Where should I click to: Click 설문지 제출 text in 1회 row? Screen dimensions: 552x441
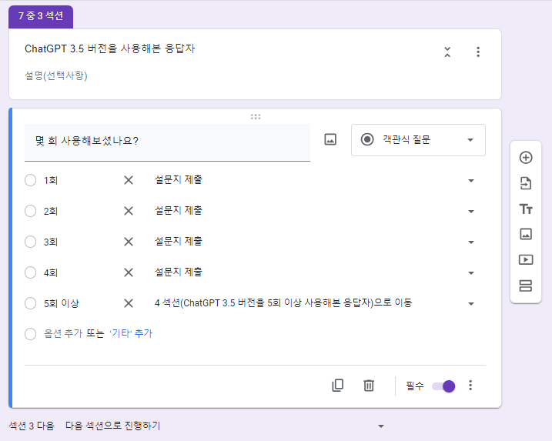[179, 180]
